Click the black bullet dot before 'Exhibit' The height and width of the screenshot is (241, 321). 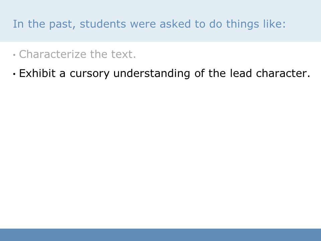(14, 74)
